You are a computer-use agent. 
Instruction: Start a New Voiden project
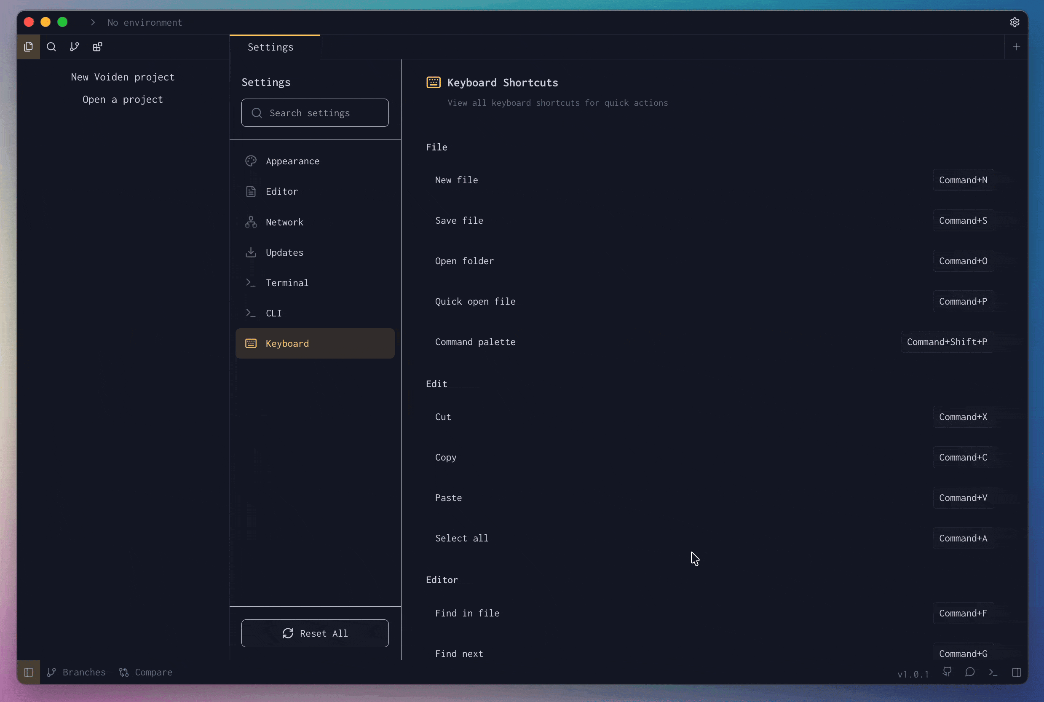(x=122, y=77)
